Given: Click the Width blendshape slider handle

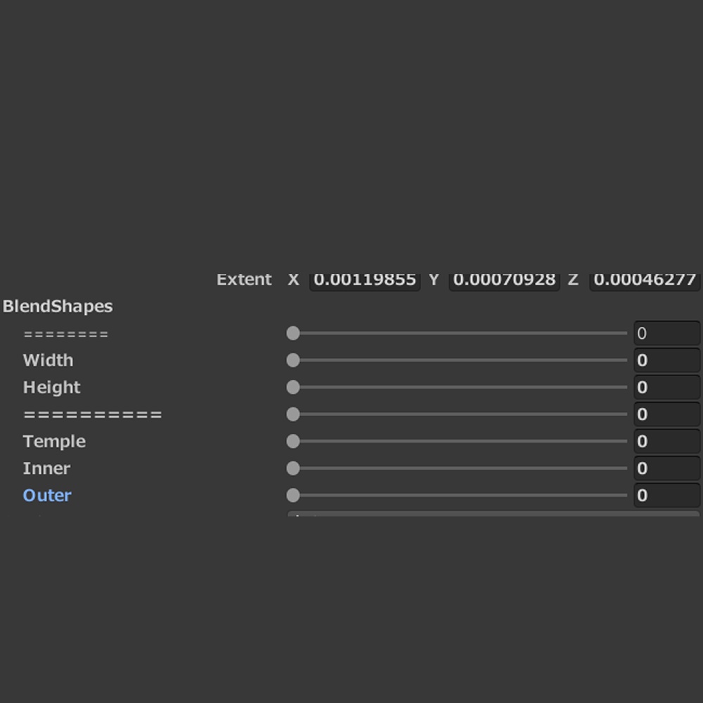Looking at the screenshot, I should click(293, 361).
